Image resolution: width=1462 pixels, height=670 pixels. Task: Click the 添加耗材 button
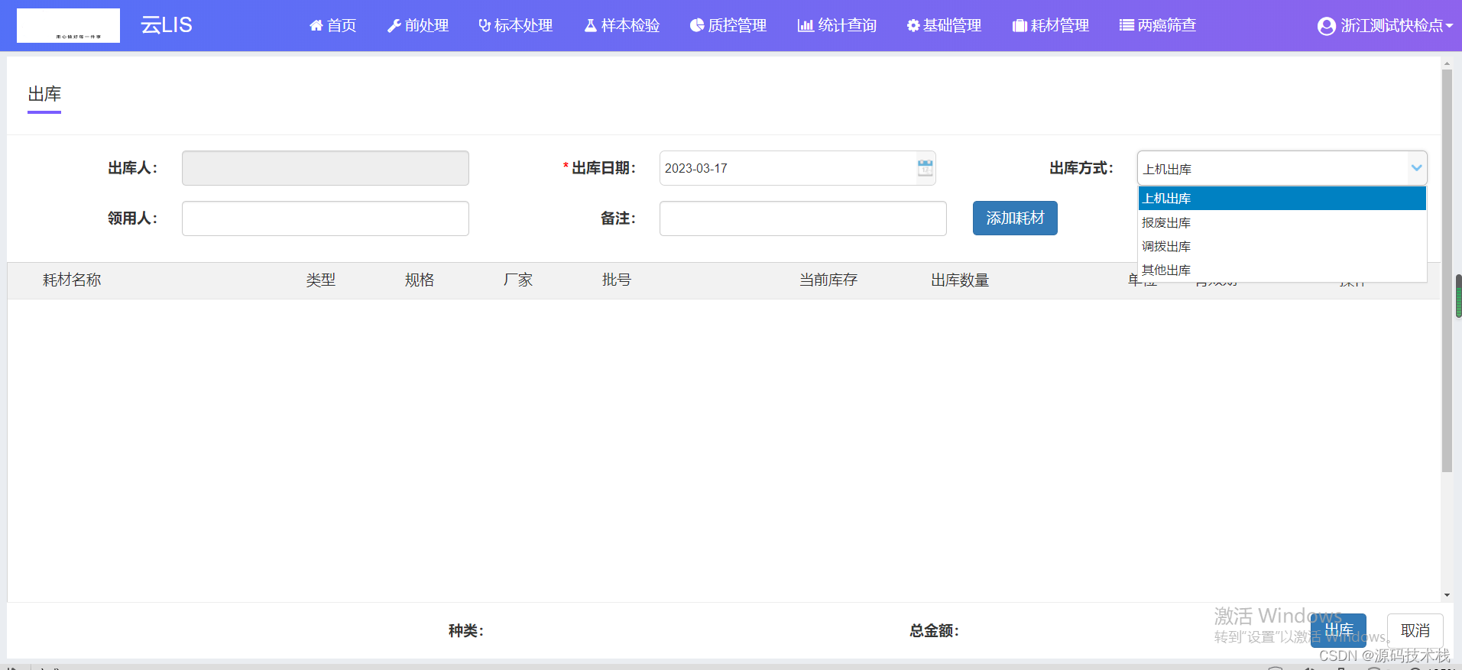point(1015,218)
